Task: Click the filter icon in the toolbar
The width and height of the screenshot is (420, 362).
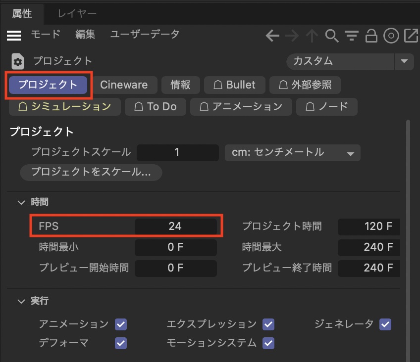Action: pyautogui.click(x=351, y=36)
